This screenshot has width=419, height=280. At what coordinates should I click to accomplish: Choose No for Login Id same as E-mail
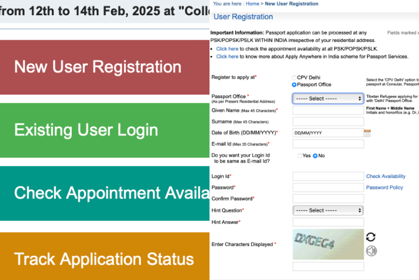[x=315, y=156]
